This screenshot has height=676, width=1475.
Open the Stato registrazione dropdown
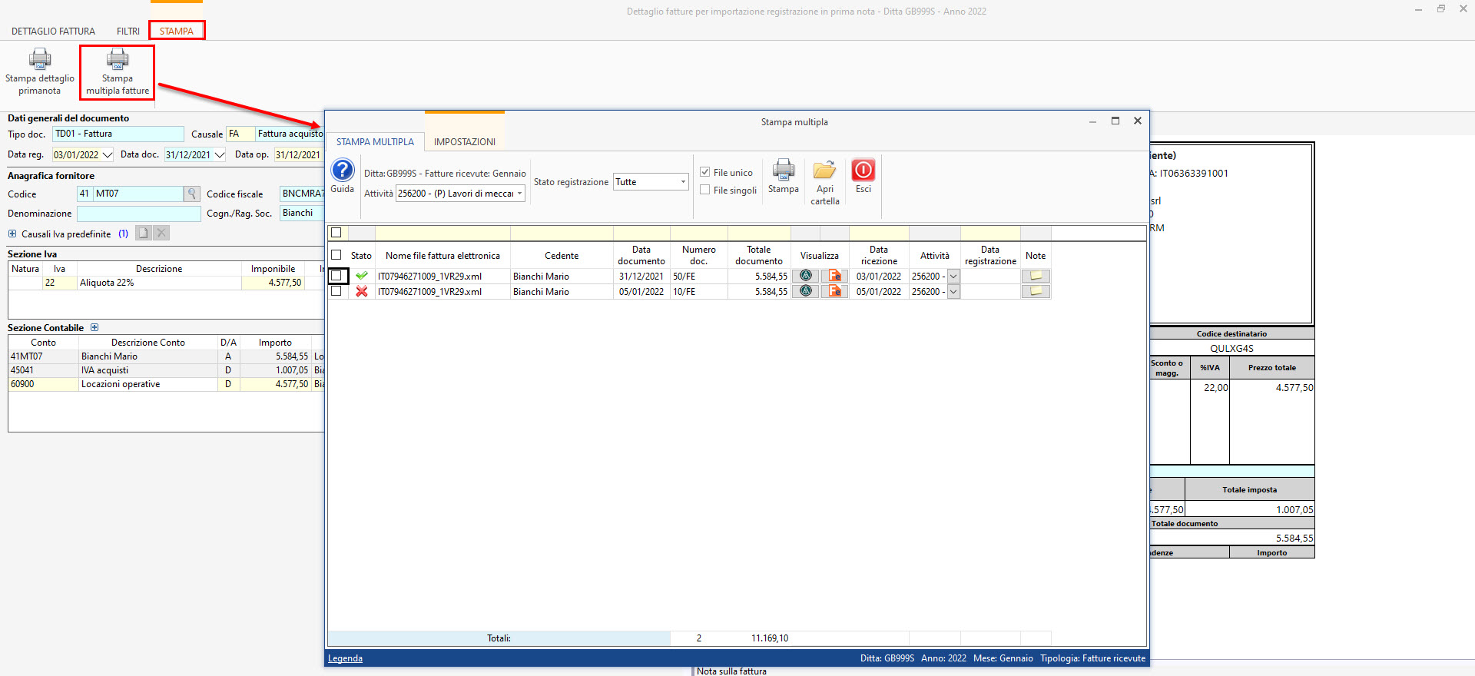pos(682,182)
